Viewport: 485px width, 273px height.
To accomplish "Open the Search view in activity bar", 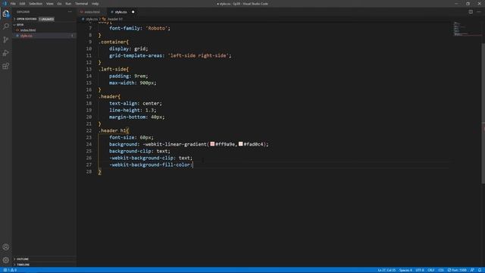I will pos(6,27).
